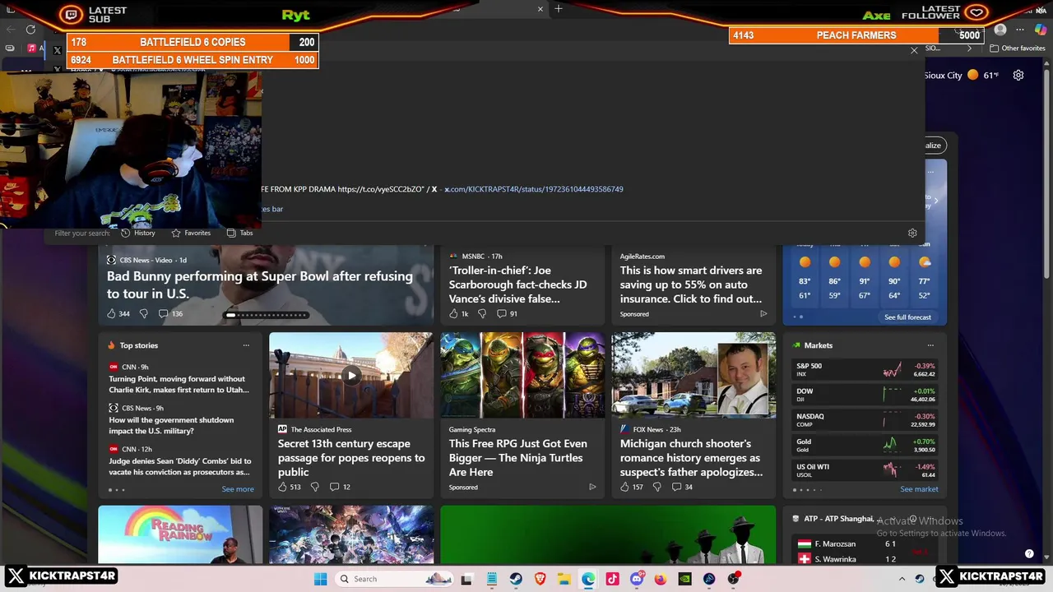Image resolution: width=1053 pixels, height=592 pixels.
Task: Open comments on Michigan shooter article
Action: 682,487
